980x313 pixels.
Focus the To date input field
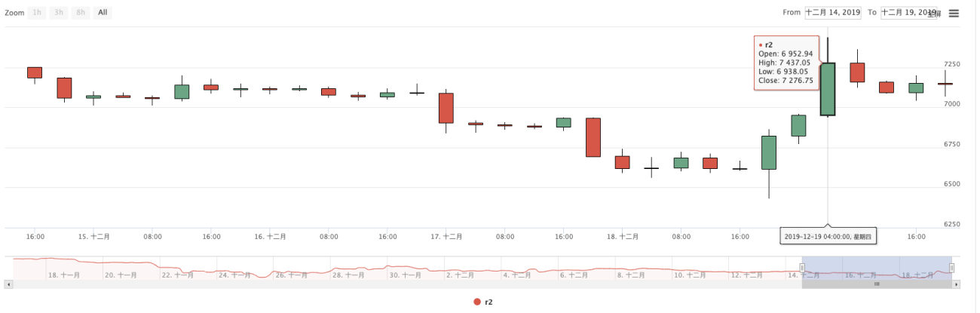tap(908, 12)
